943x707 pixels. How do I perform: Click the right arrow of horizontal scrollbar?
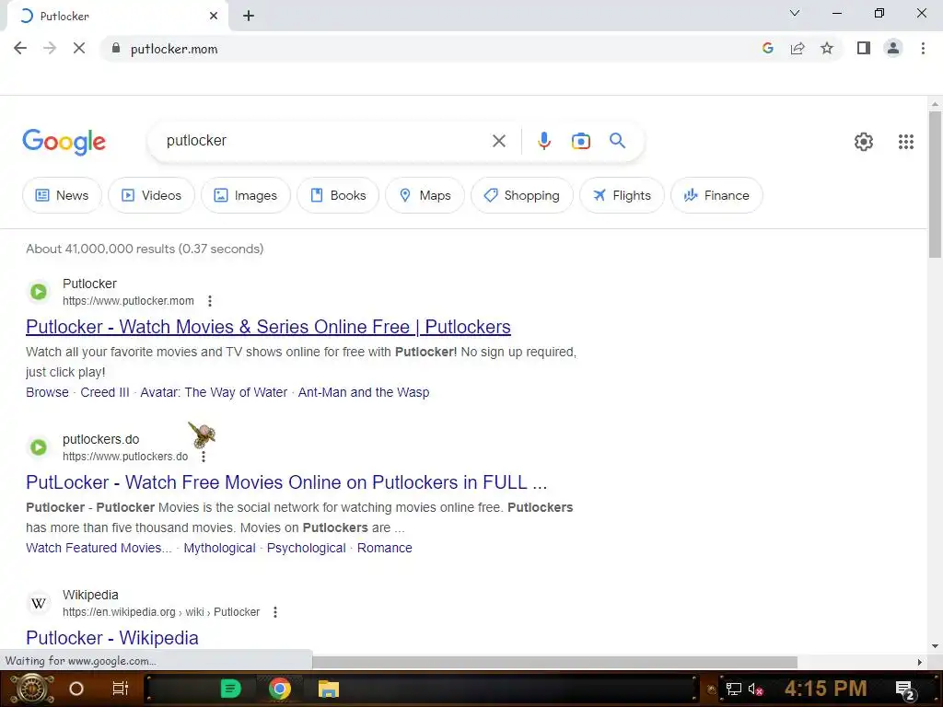click(x=919, y=662)
